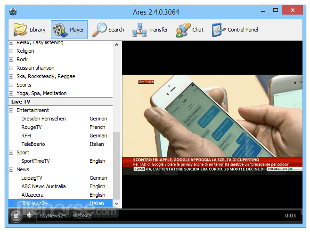Click the Sky TG24 video frame

coord(212,125)
